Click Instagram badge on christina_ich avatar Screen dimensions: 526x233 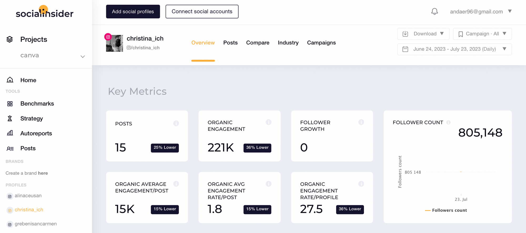tap(108, 37)
